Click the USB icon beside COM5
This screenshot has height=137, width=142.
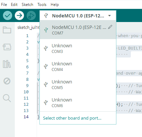coord(46,84)
